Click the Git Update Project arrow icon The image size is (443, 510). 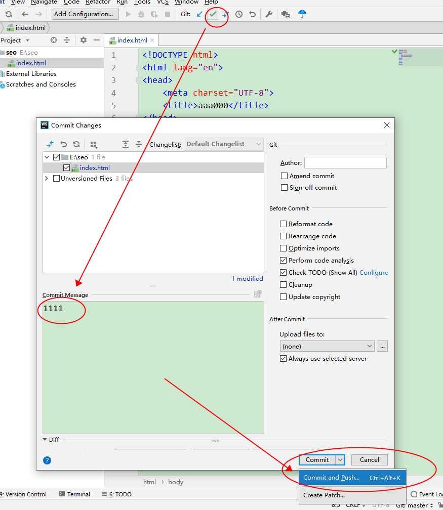pos(199,14)
